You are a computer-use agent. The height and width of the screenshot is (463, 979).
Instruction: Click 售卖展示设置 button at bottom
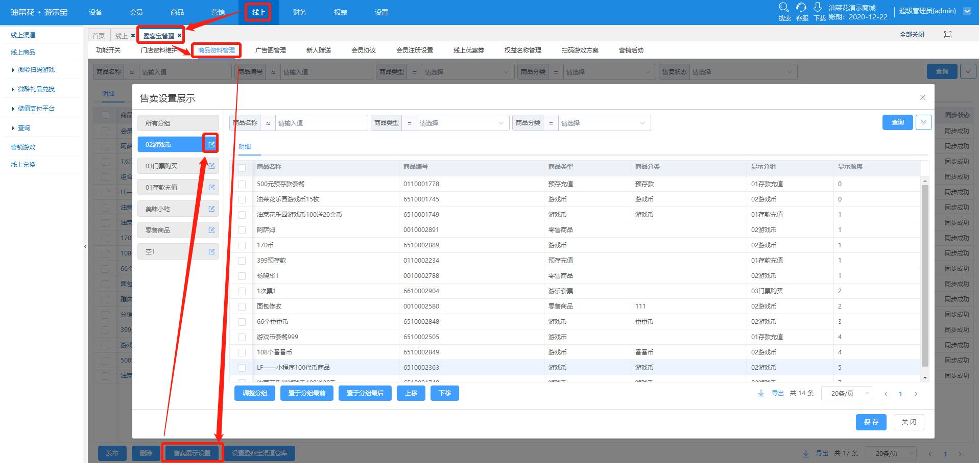[192, 453]
